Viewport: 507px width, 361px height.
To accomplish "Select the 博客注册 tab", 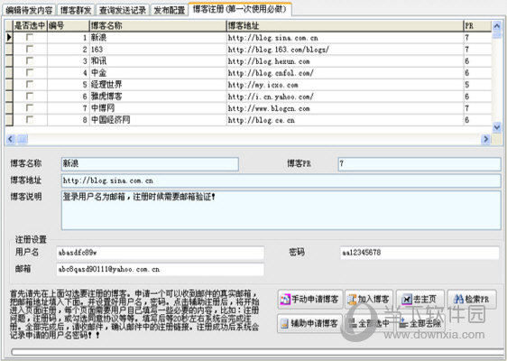I will [240, 9].
